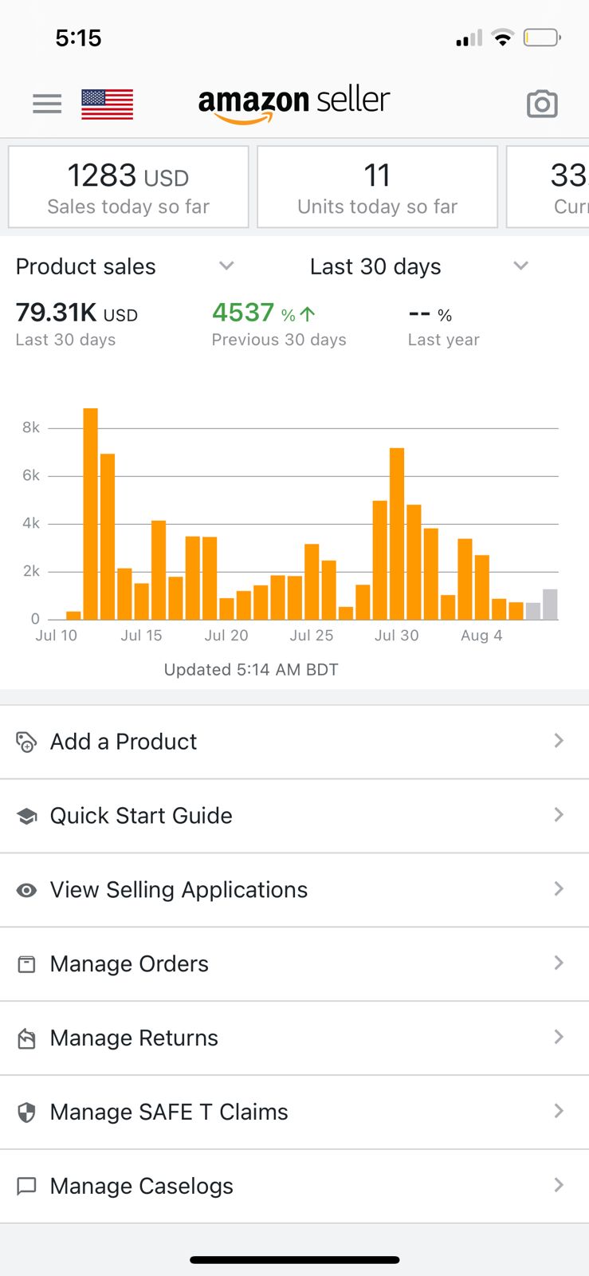Screen dimensions: 589x1276
Task: Expand the Last 30 days dropdown
Action: pos(520,266)
